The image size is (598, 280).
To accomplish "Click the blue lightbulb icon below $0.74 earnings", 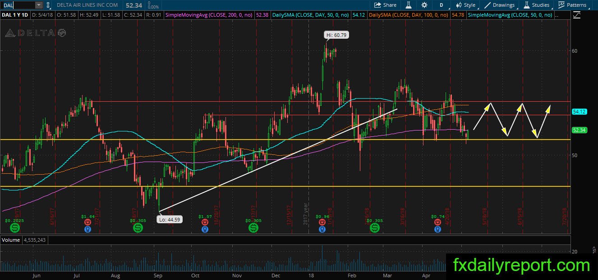I will [437, 229].
